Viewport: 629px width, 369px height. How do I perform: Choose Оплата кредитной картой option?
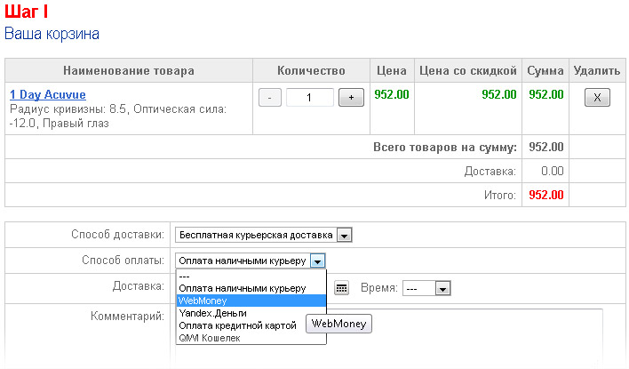coord(241,325)
